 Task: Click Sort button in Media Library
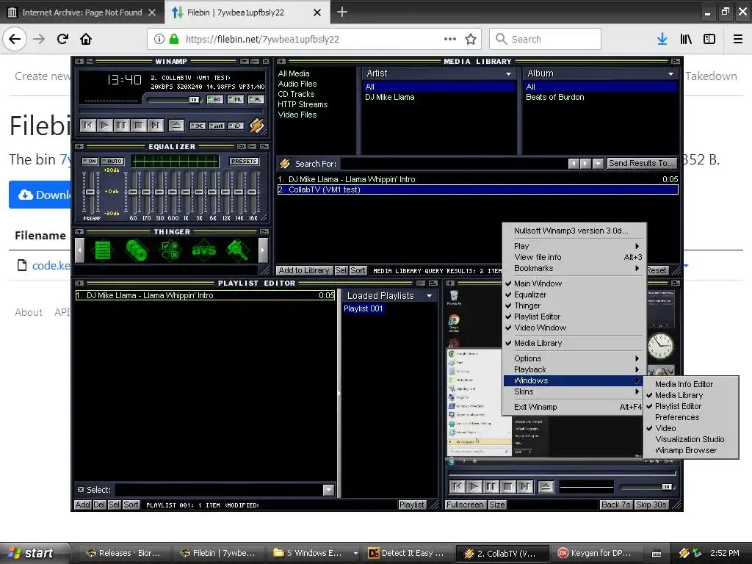358,270
